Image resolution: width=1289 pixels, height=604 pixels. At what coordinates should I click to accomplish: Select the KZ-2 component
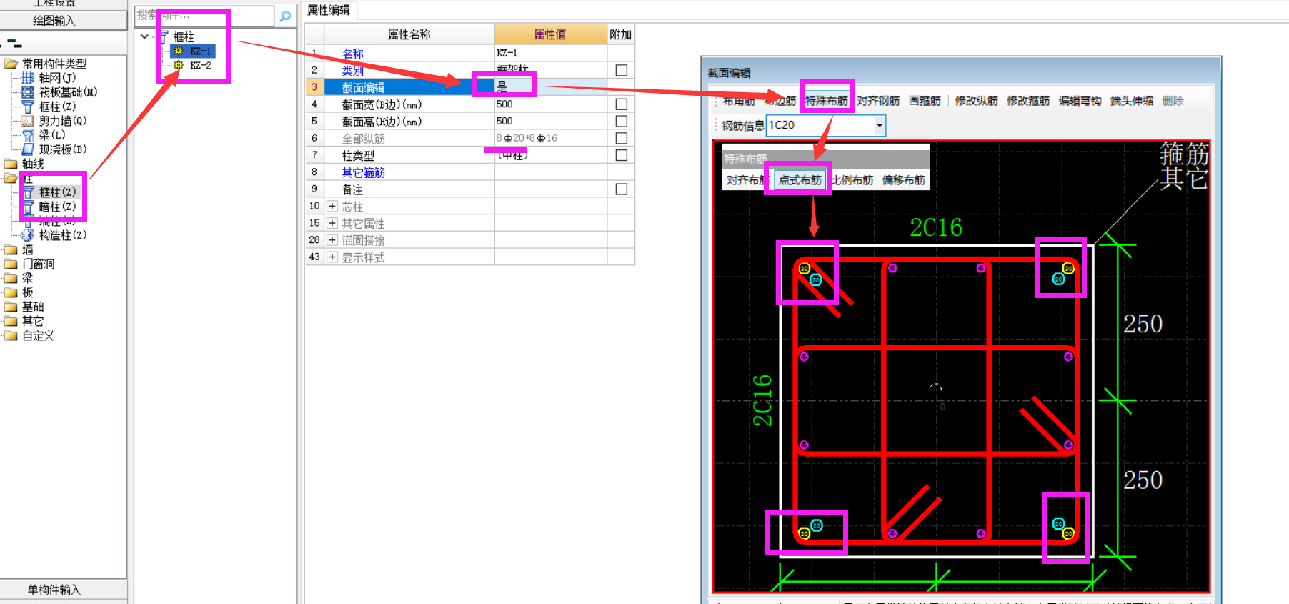200,65
